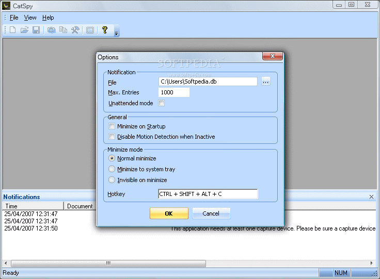Screen dimensions: 380x279
Task: Click the yellow question mark Help icon
Action: click(105, 30)
